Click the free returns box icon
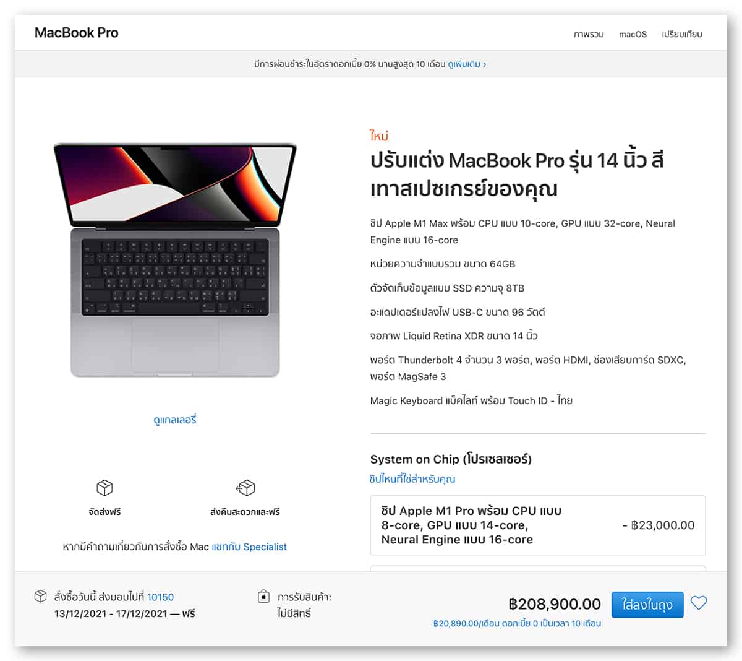This screenshot has width=742, height=661. coord(245,488)
